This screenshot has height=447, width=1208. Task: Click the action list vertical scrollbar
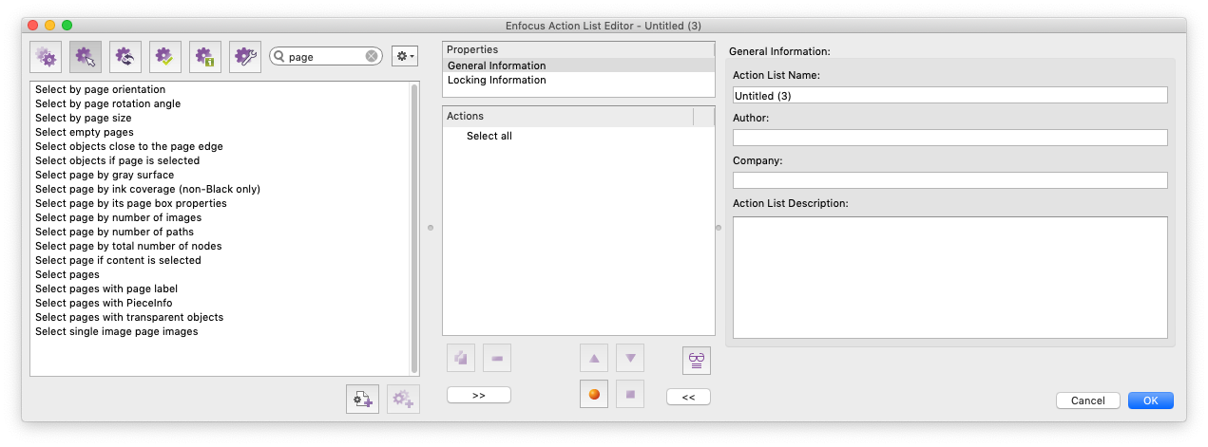pos(413,228)
